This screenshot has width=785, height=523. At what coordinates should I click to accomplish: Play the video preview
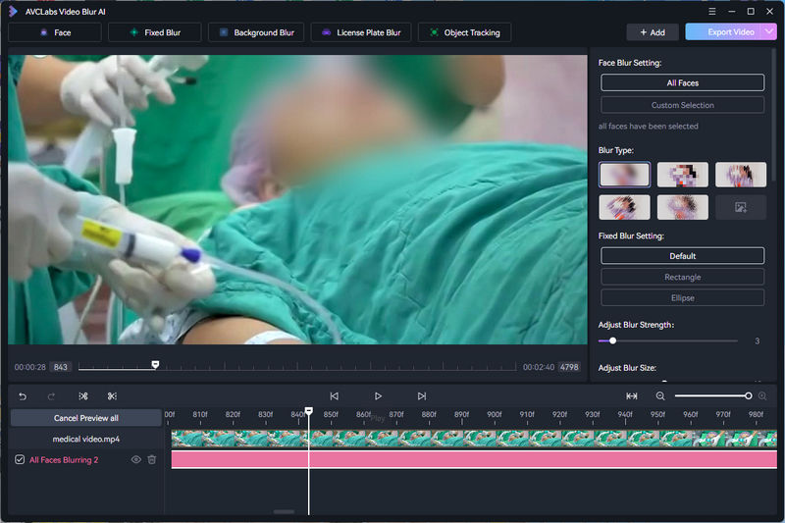(x=378, y=395)
